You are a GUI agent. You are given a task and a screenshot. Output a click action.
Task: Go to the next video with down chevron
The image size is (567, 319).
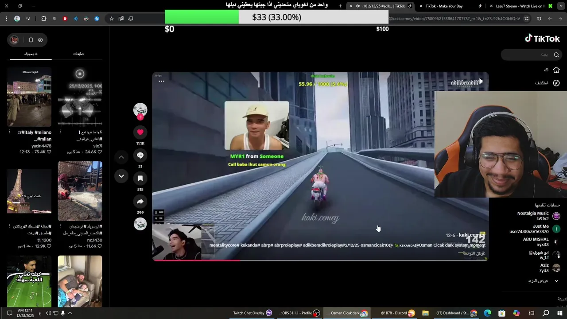(121, 176)
